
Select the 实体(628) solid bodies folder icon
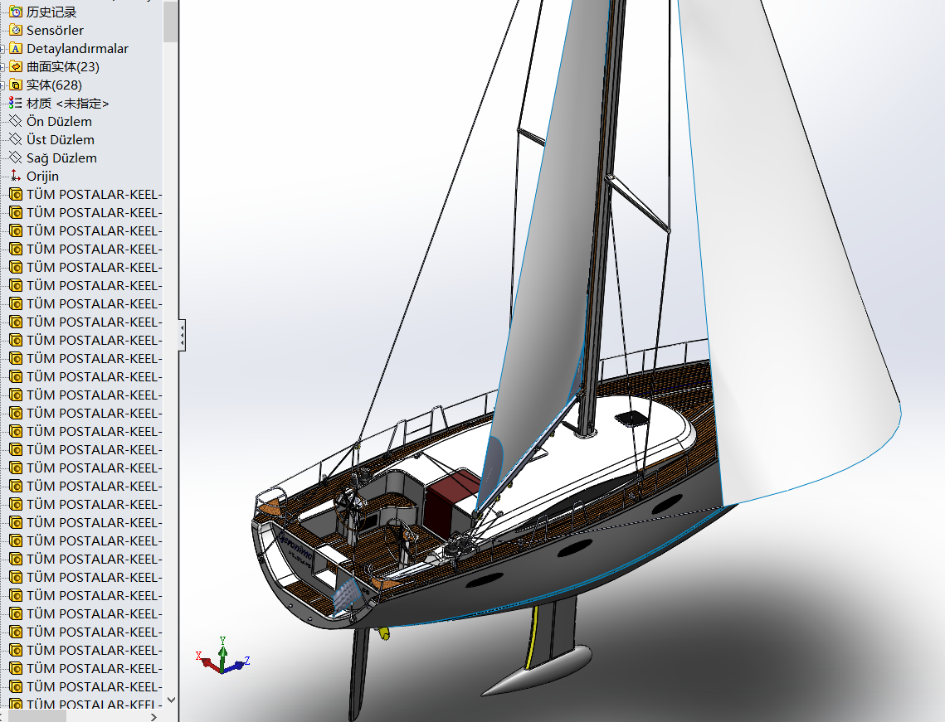pos(17,85)
